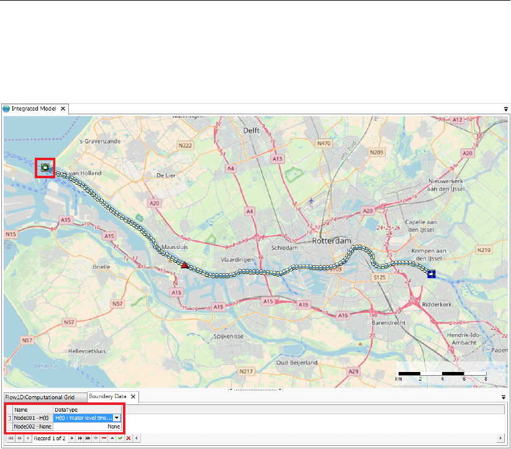
Task: Go to first record in navigator
Action: [11, 438]
